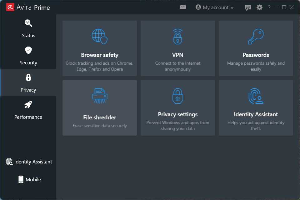Click the Security shield check icon
Screen dimensions: 300x200
(x=28, y=50)
